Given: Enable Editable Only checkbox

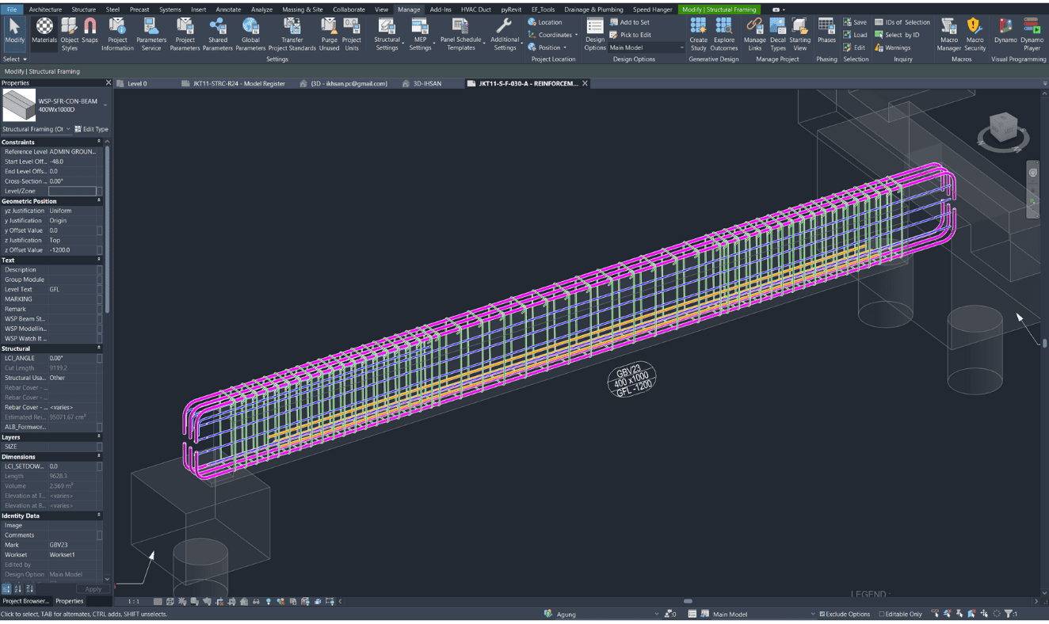Looking at the screenshot, I should pyautogui.click(x=882, y=614).
